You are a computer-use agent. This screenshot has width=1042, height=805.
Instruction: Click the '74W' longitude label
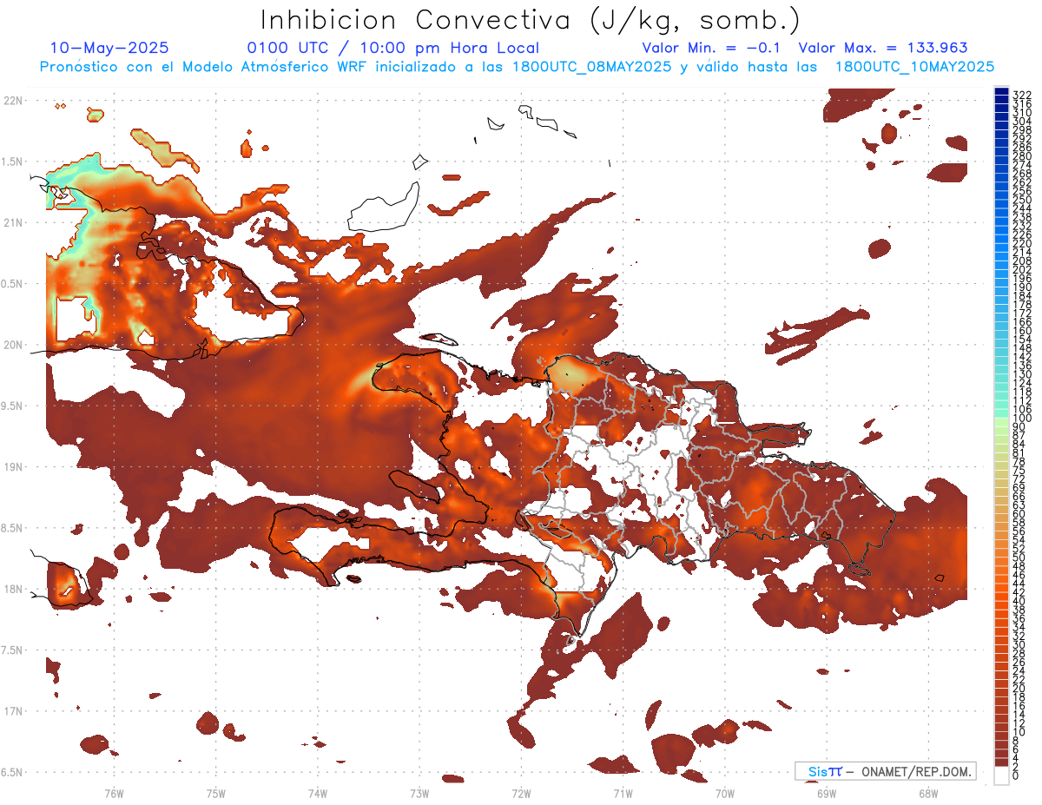(318, 793)
